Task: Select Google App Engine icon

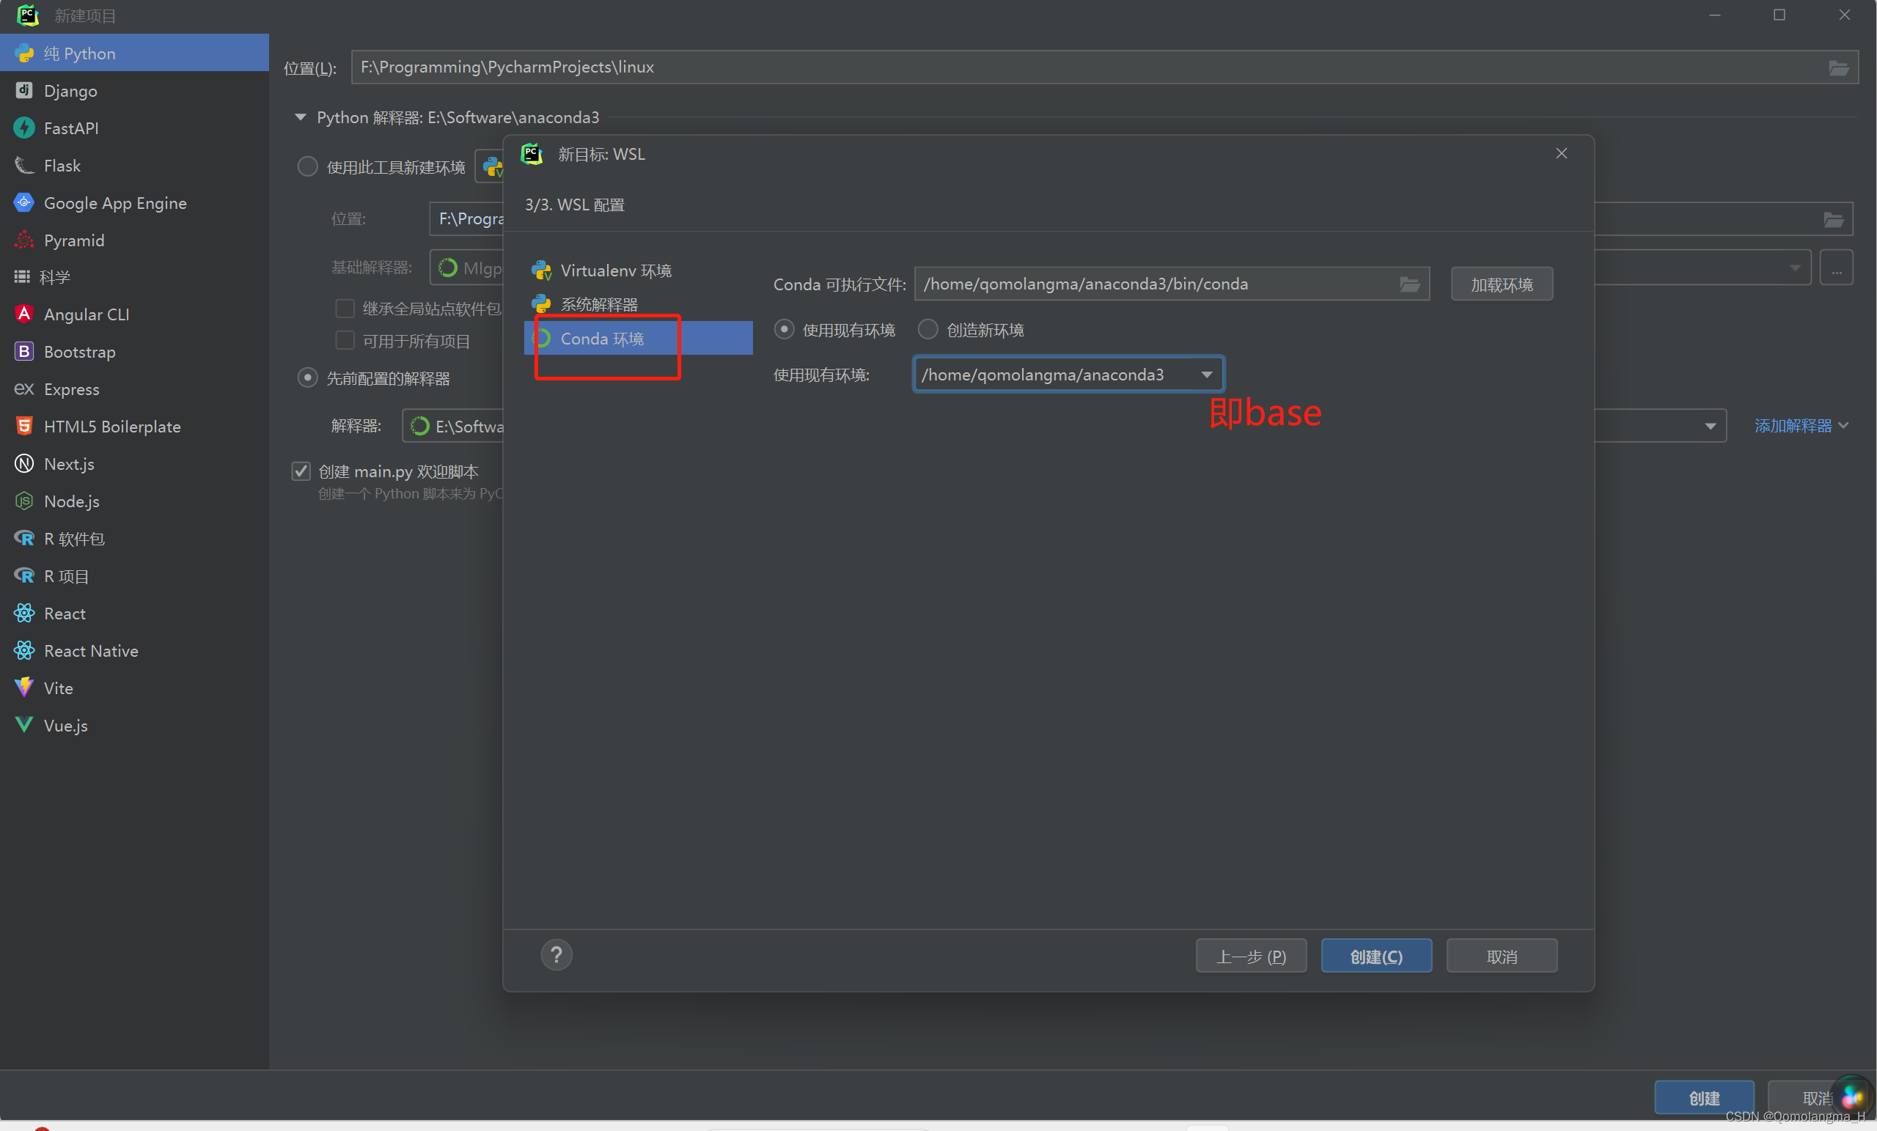Action: pyautogui.click(x=24, y=202)
